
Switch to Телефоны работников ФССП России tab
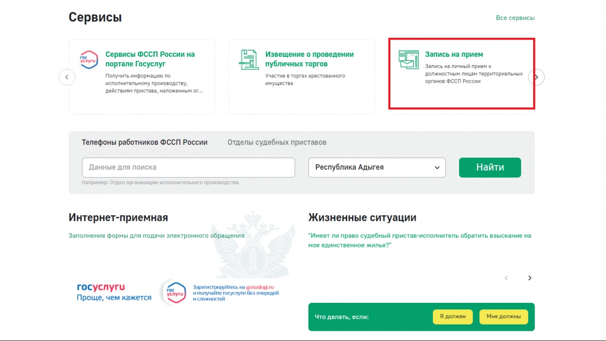(x=145, y=142)
